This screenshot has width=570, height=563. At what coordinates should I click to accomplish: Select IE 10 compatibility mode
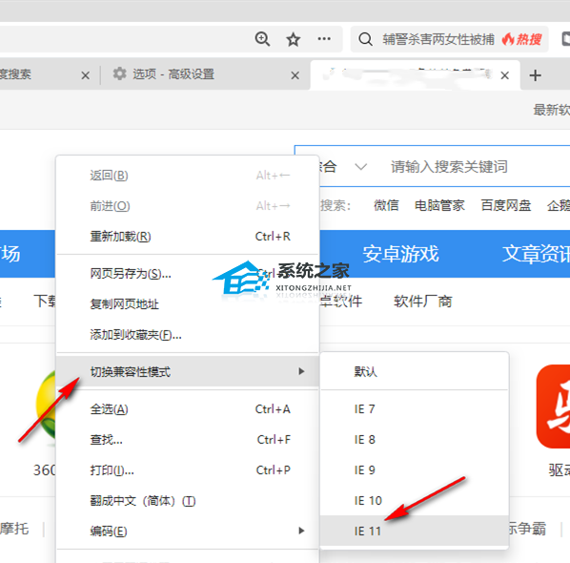click(x=414, y=501)
